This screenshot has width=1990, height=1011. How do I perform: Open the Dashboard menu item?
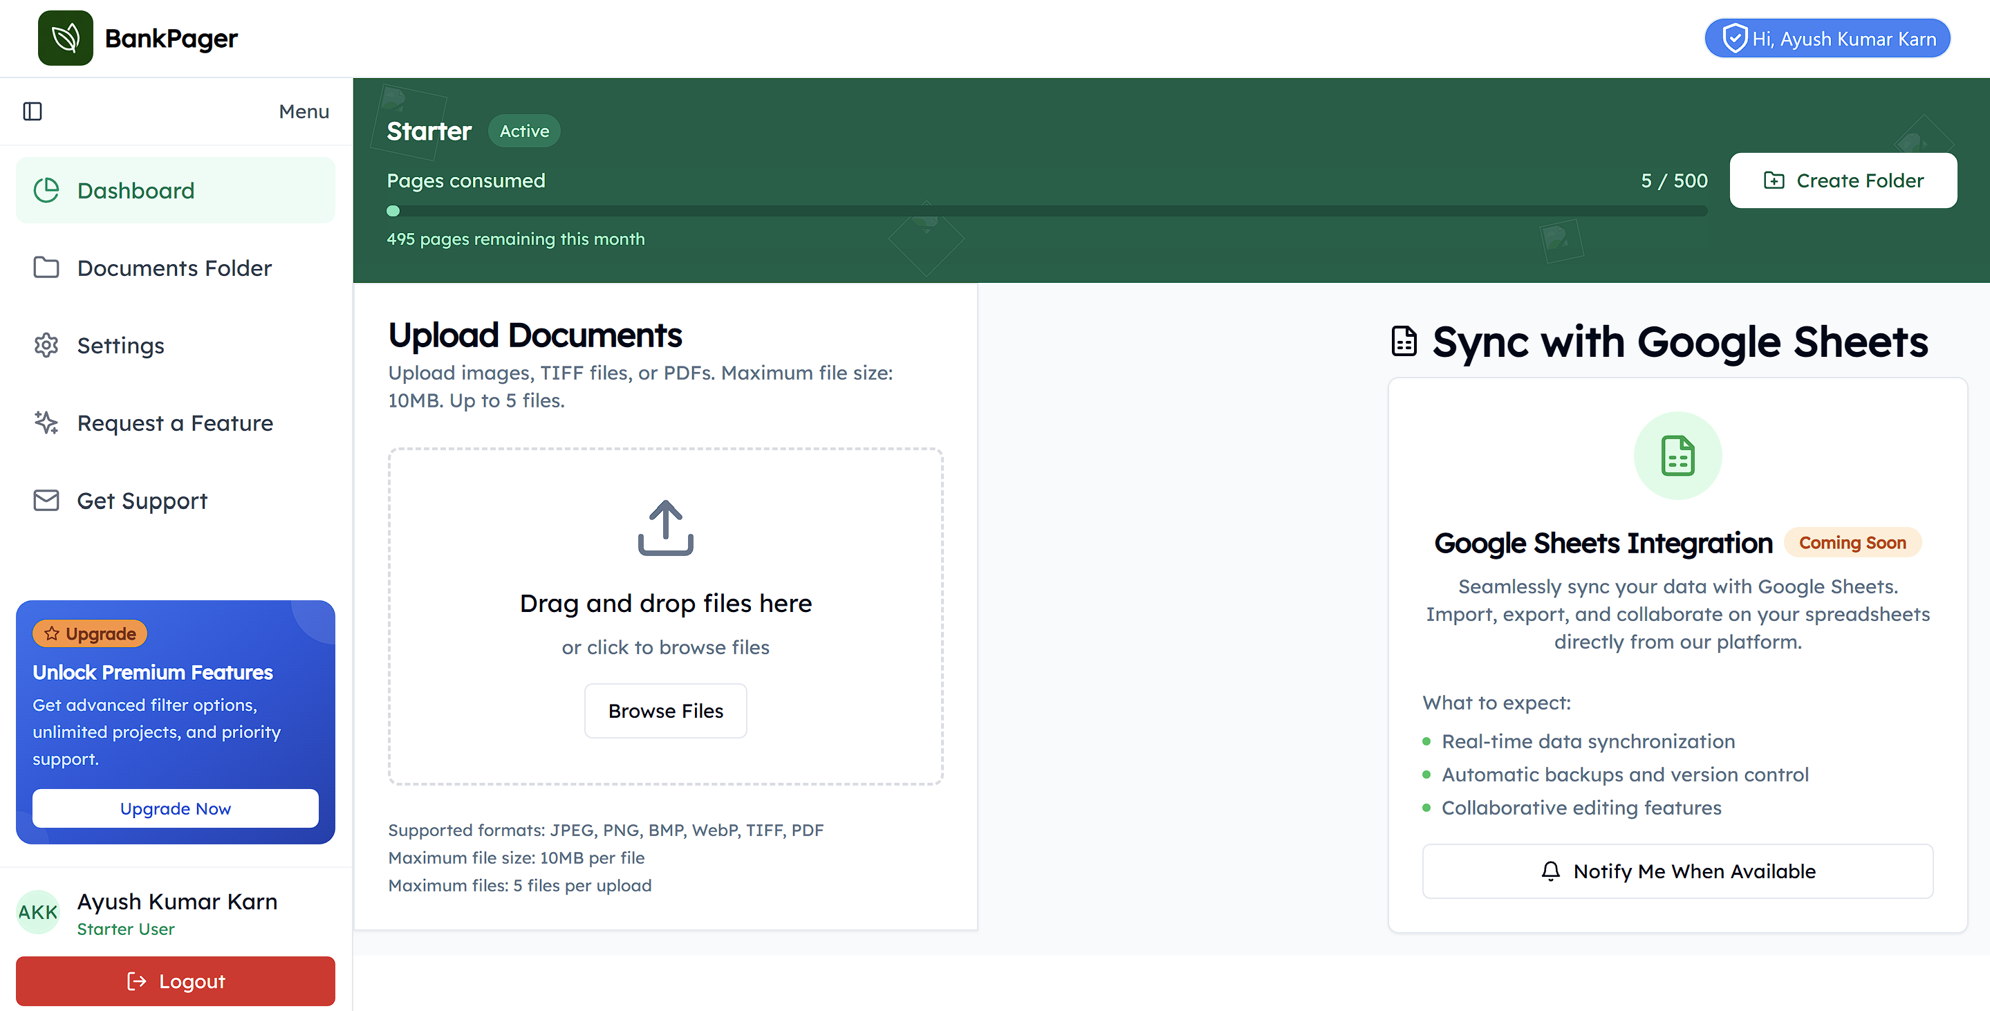click(176, 190)
